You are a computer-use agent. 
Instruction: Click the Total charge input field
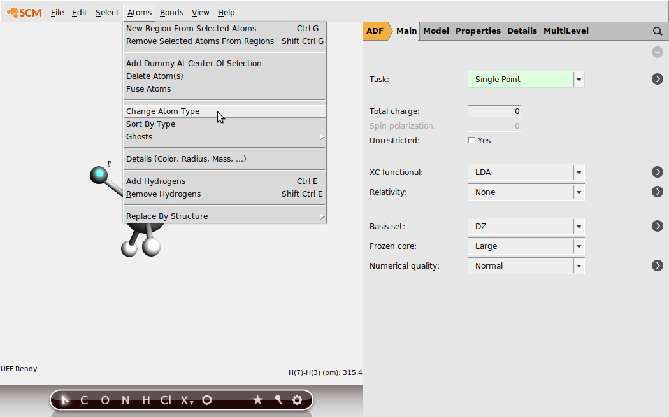point(494,111)
